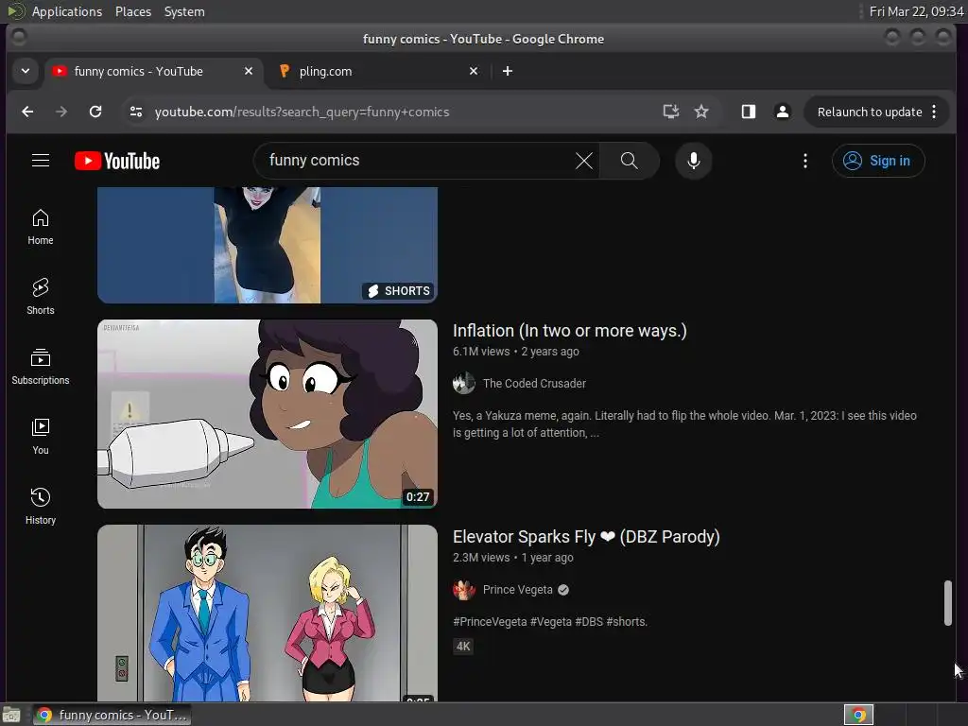
Task: Clear the search box with the X icon
Action: coord(583,161)
